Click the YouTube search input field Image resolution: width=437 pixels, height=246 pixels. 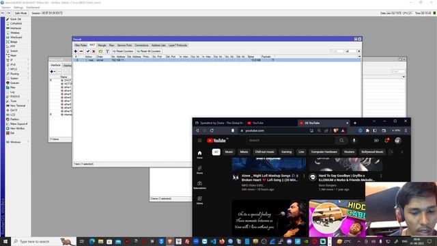(290, 141)
